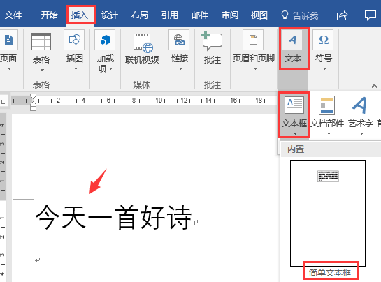Switch to the 设计 Design tab
The height and width of the screenshot is (282, 381).
(x=110, y=15)
